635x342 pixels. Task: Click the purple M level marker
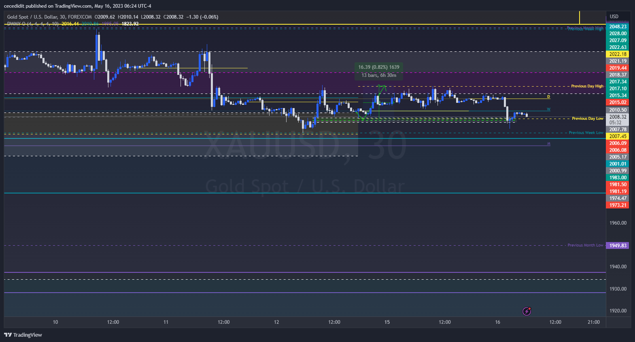tap(549, 144)
